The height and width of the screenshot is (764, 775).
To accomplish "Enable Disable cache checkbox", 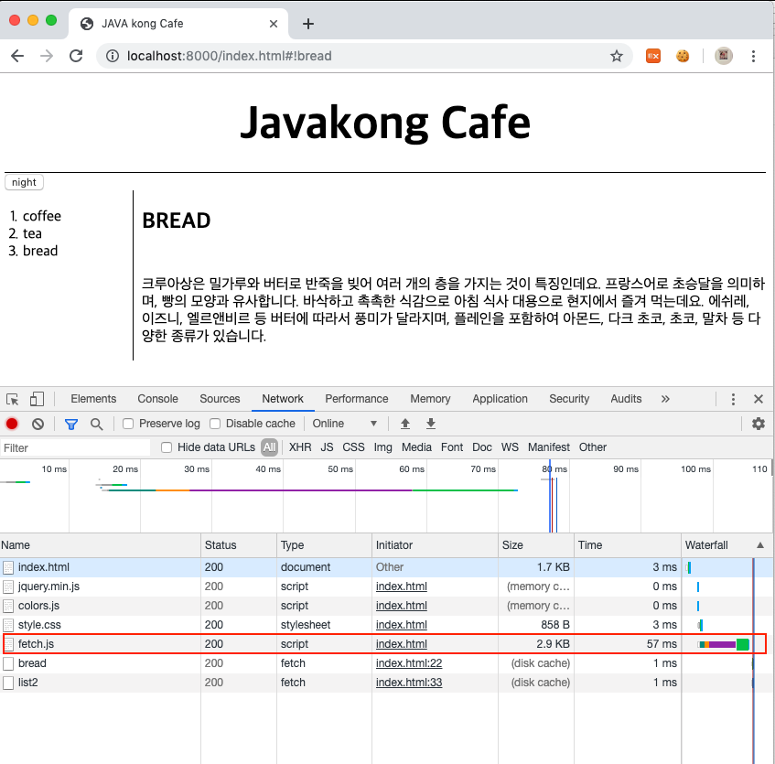I will pos(215,424).
